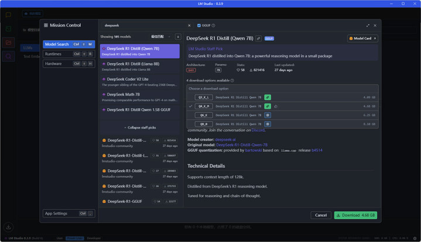The width and height of the screenshot is (421, 242).
Task: Click LM Studio Staff Pick label
Action: coord(206,49)
